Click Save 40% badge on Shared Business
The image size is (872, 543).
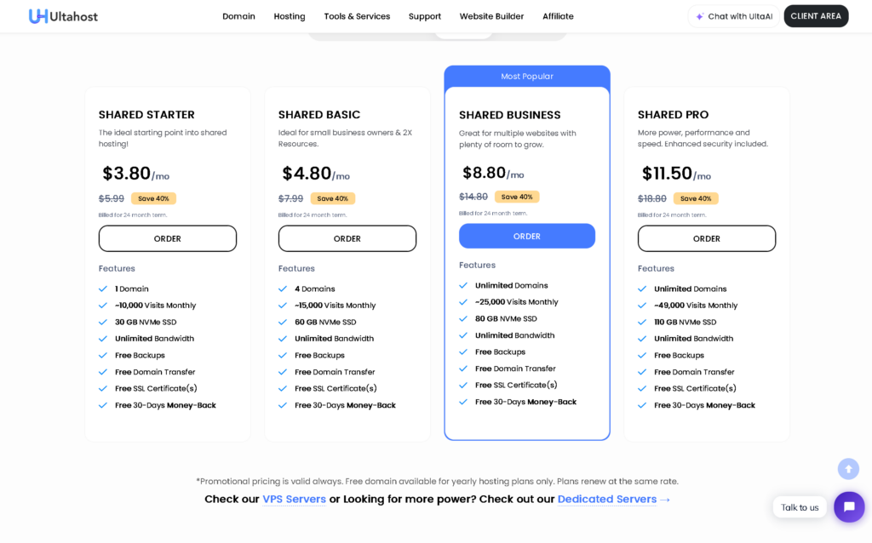point(517,197)
